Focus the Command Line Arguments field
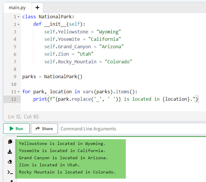 [x=132, y=129]
